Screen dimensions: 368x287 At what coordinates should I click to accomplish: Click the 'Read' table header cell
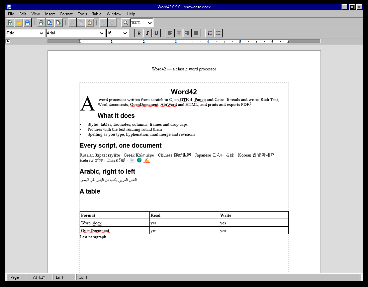click(184, 215)
